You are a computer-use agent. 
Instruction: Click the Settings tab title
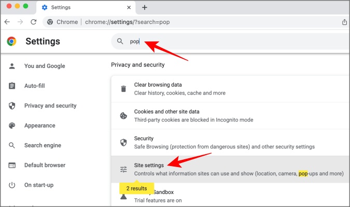pos(61,7)
